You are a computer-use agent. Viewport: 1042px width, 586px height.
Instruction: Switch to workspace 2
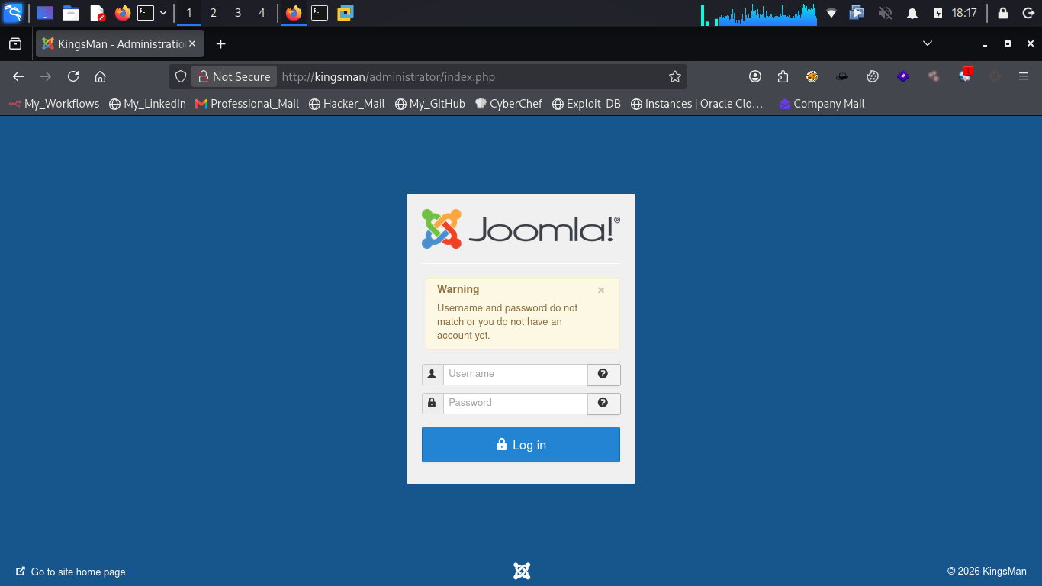(x=214, y=13)
